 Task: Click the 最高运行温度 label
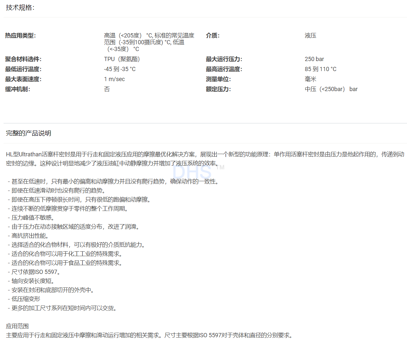click(x=224, y=69)
